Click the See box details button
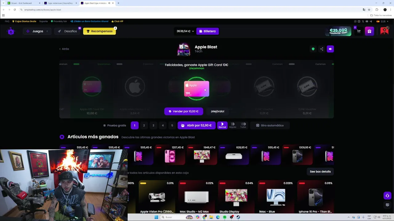 [x=320, y=172]
